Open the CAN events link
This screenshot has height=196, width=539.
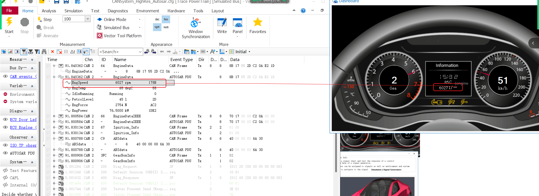(23, 76)
